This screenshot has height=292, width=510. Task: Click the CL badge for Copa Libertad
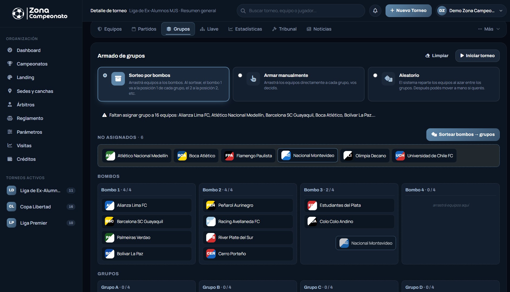coord(11,206)
